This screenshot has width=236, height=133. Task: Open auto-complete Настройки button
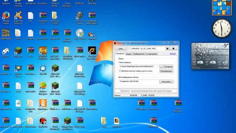coord(166,82)
